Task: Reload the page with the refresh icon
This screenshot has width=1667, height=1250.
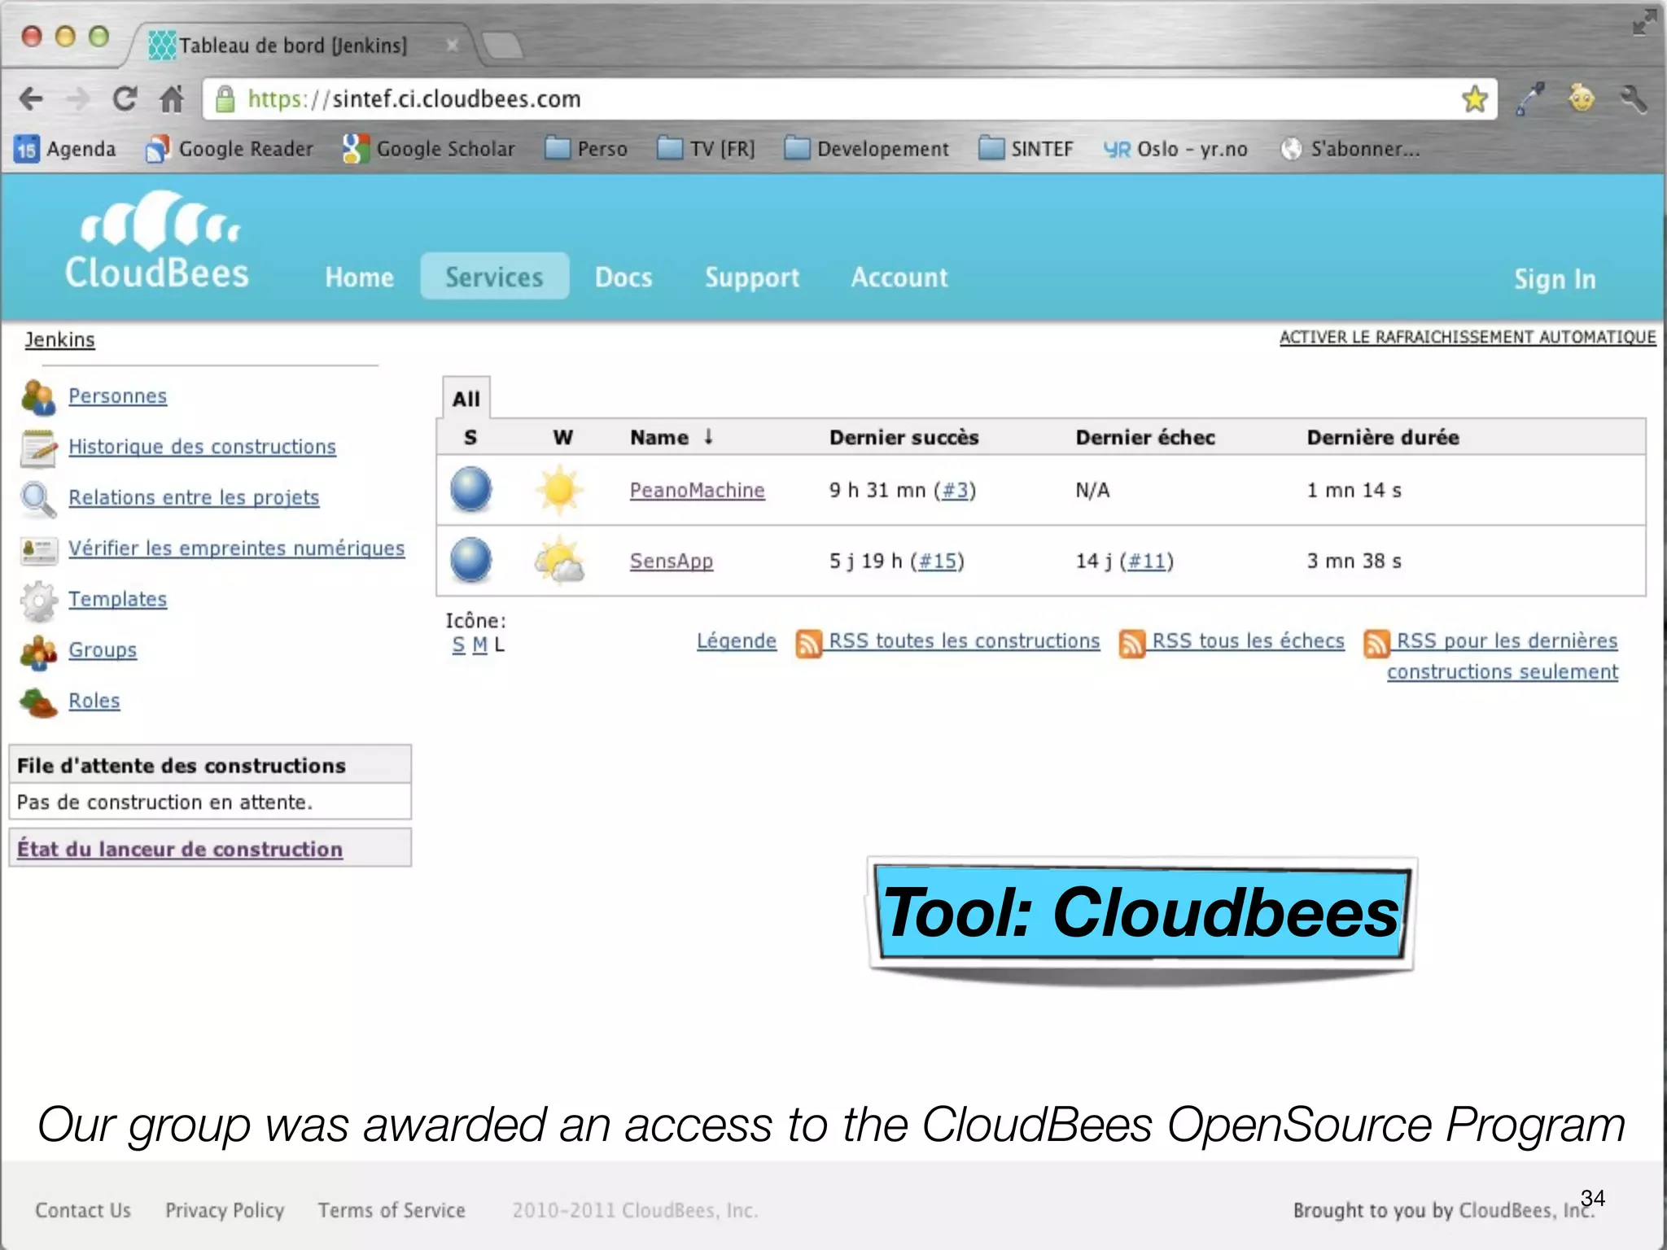Action: point(125,99)
